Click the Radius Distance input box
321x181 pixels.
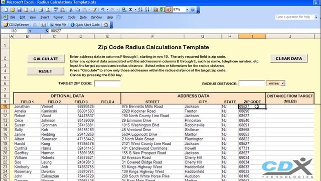coord(252,83)
